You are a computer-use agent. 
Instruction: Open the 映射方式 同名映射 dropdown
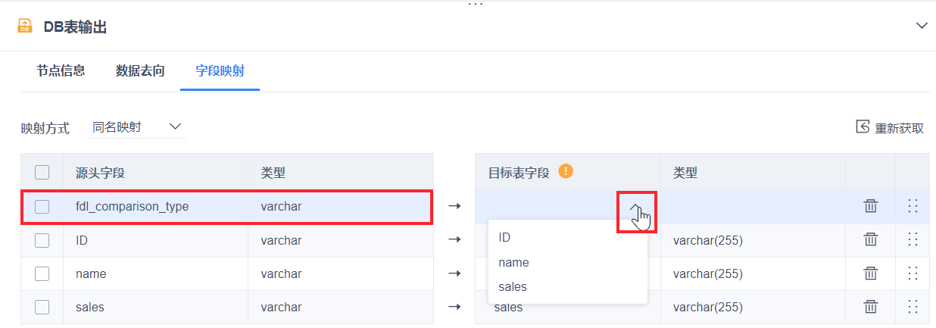[x=135, y=127]
